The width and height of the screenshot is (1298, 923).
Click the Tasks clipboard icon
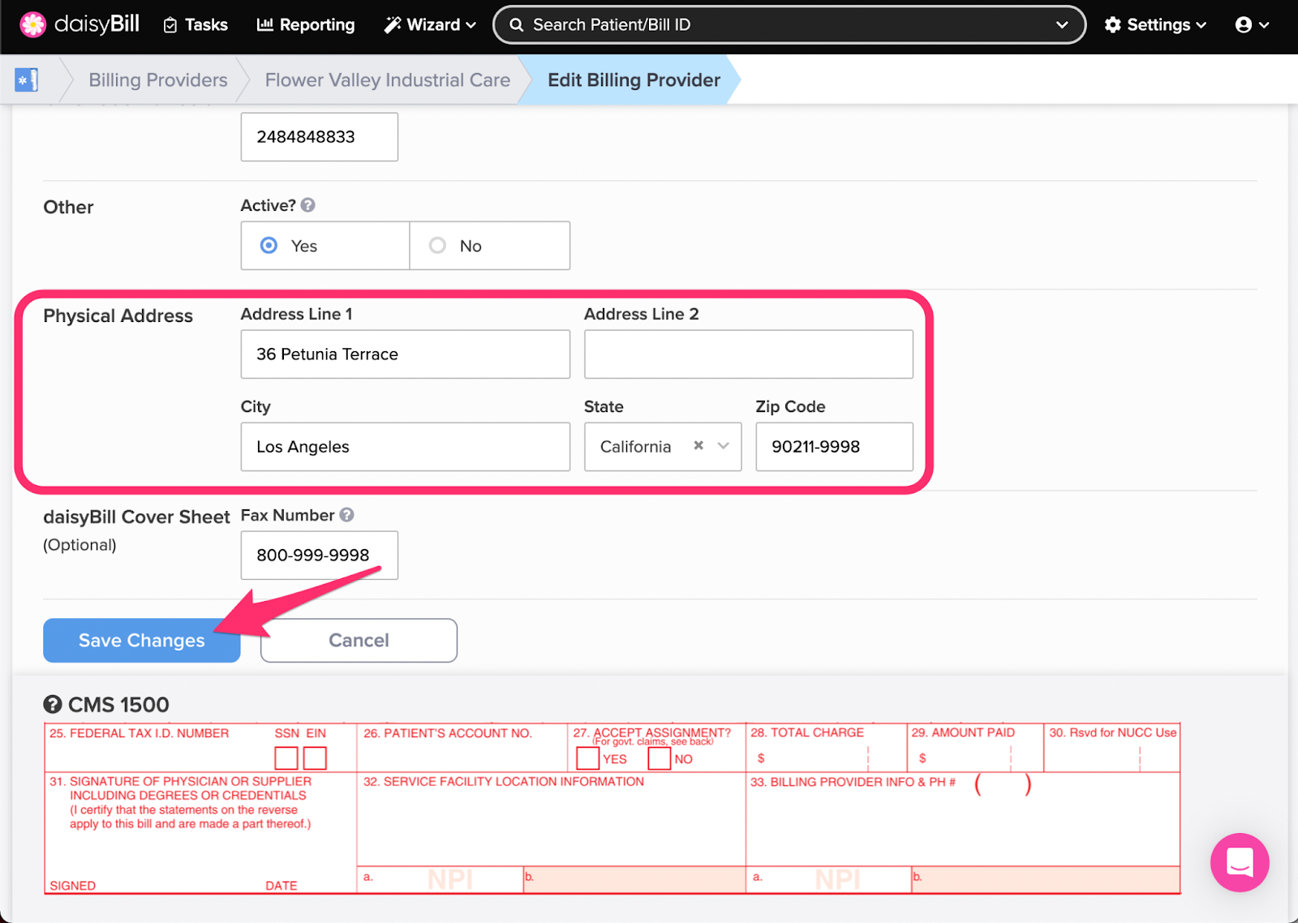(x=170, y=26)
